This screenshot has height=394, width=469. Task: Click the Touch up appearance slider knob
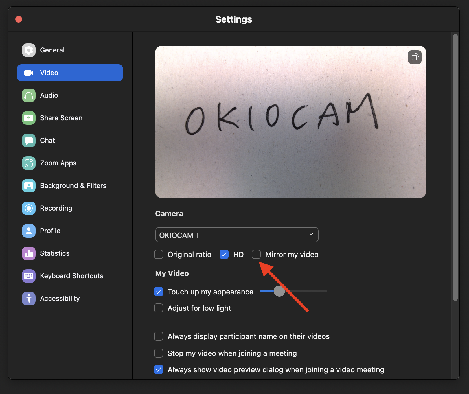[x=279, y=291]
